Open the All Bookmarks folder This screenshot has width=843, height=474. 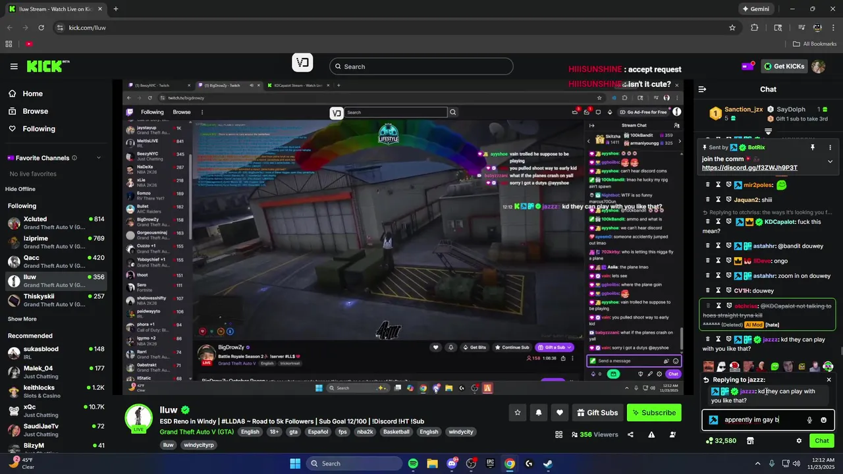(815, 44)
